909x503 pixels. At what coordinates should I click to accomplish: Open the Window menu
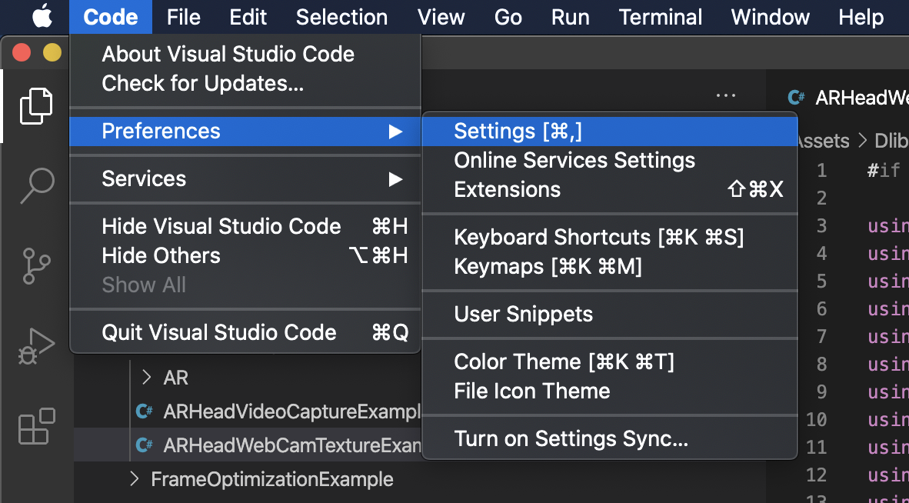coord(771,17)
